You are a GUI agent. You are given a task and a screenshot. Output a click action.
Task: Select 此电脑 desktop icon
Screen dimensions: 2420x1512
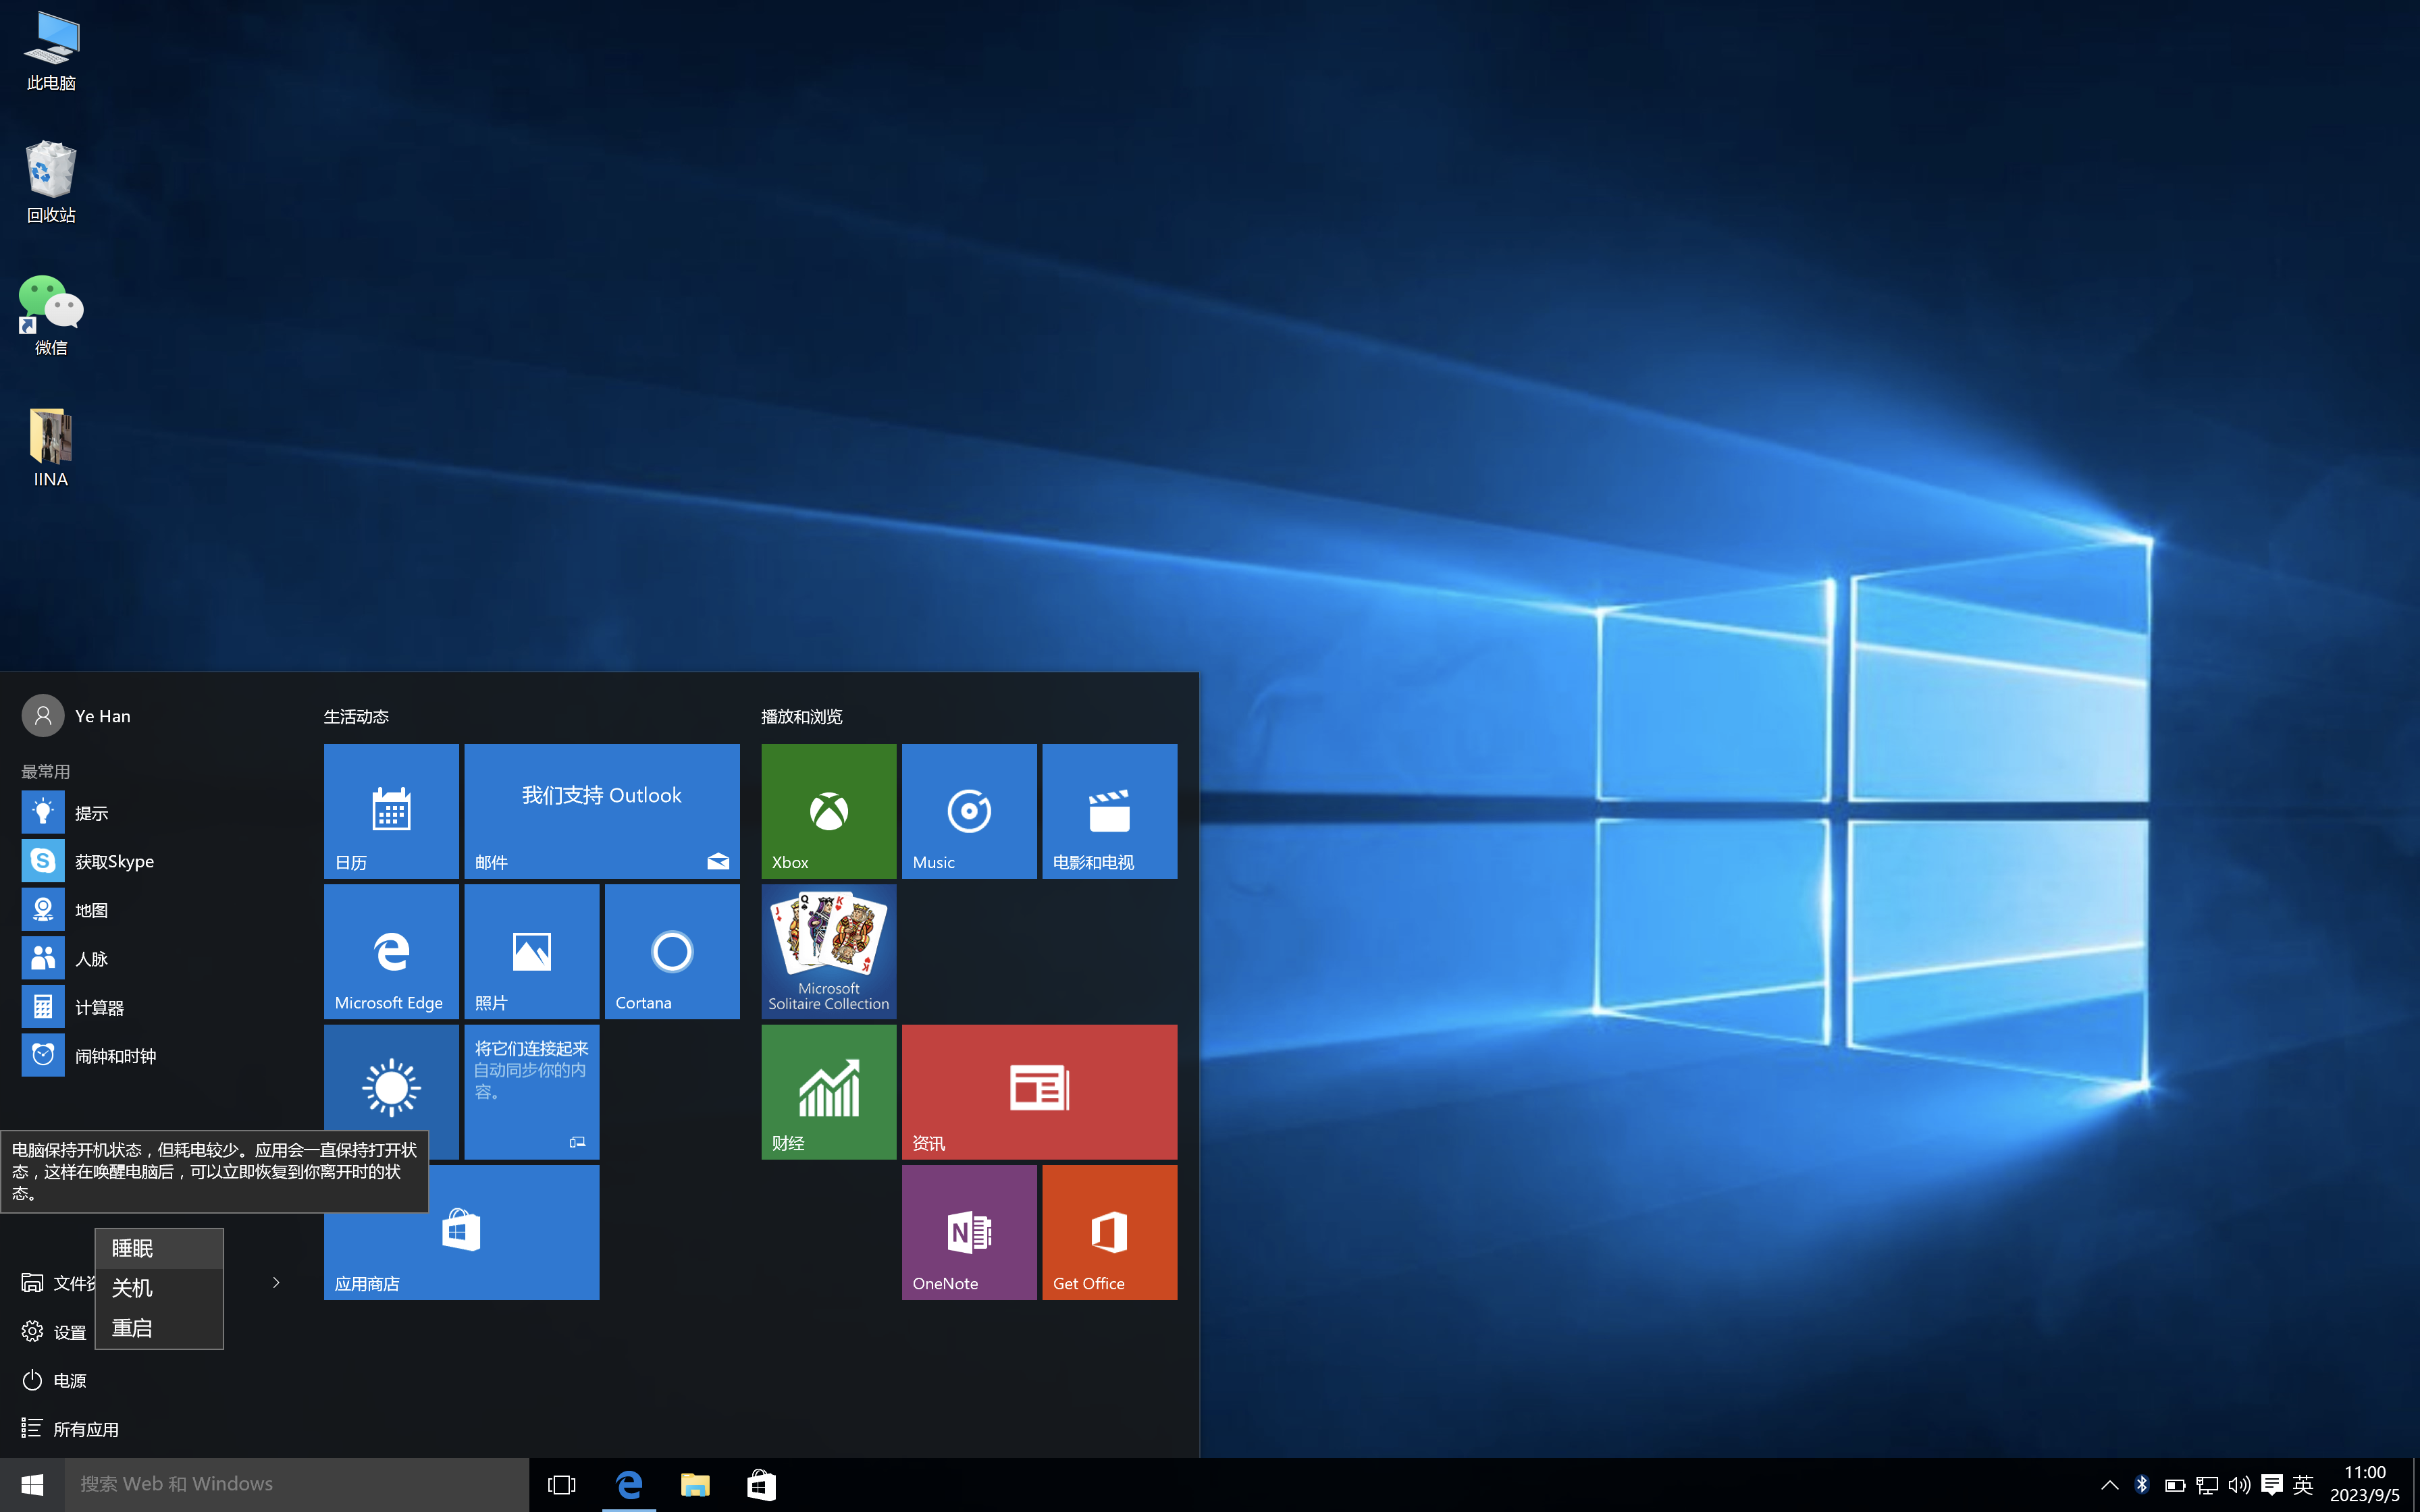51,51
